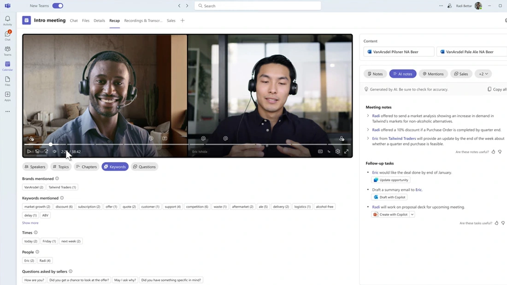Screen dimensions: 507x285
Task: Open the +2 more tabs dropdown
Action: [483, 74]
